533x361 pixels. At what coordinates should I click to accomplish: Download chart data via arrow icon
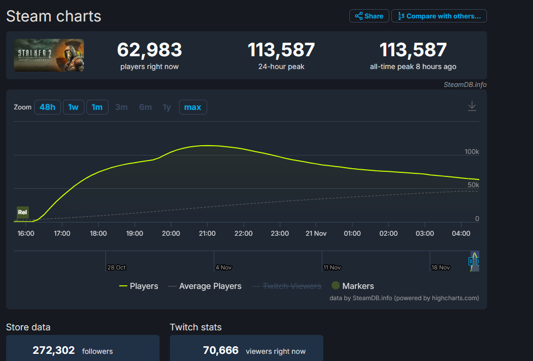(x=472, y=106)
